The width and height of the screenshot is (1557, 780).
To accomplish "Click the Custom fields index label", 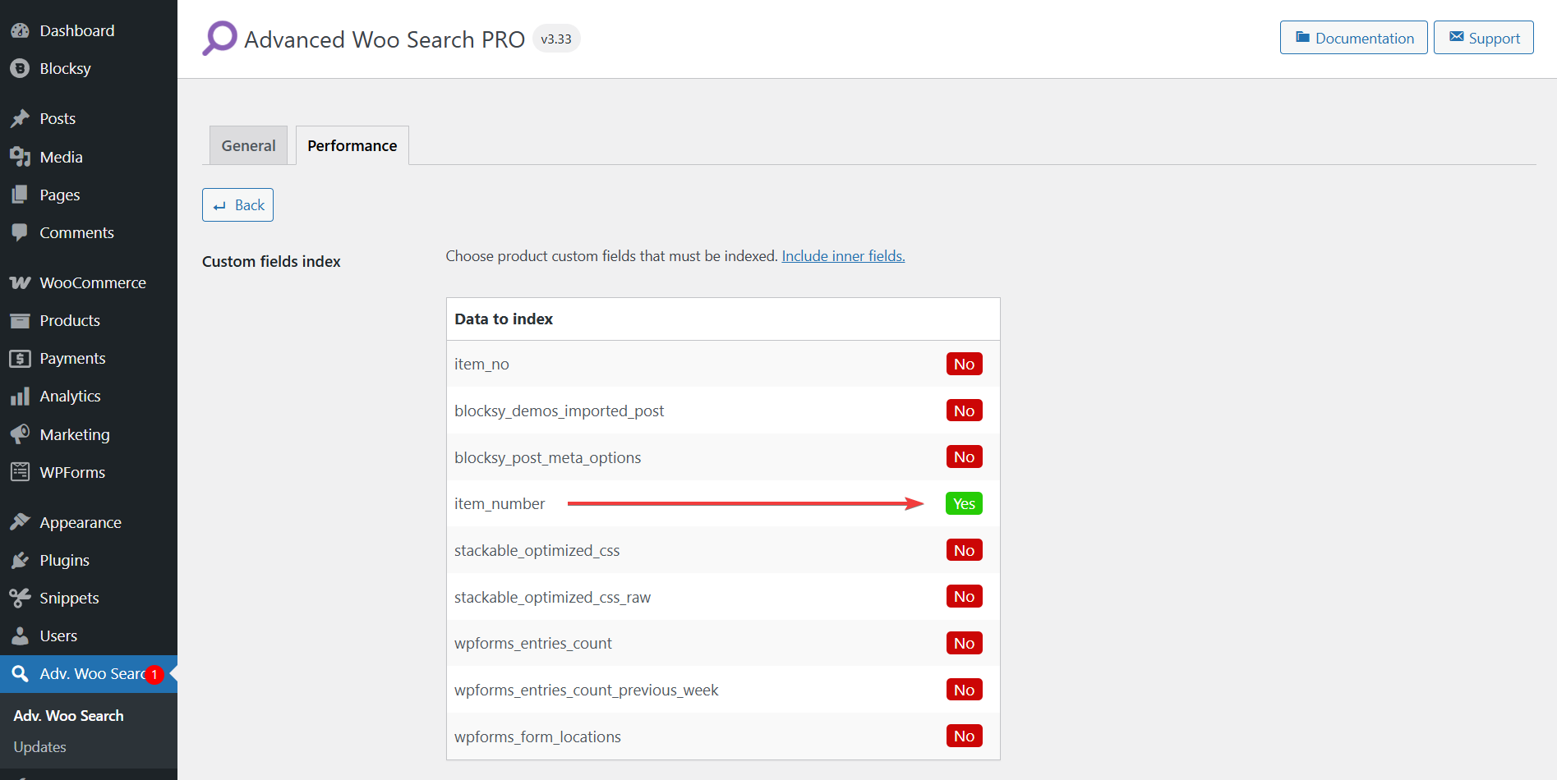I will (x=271, y=261).
